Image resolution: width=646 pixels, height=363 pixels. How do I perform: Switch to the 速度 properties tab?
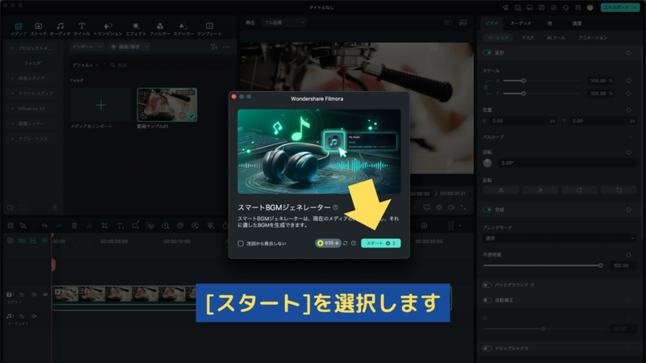click(x=577, y=23)
